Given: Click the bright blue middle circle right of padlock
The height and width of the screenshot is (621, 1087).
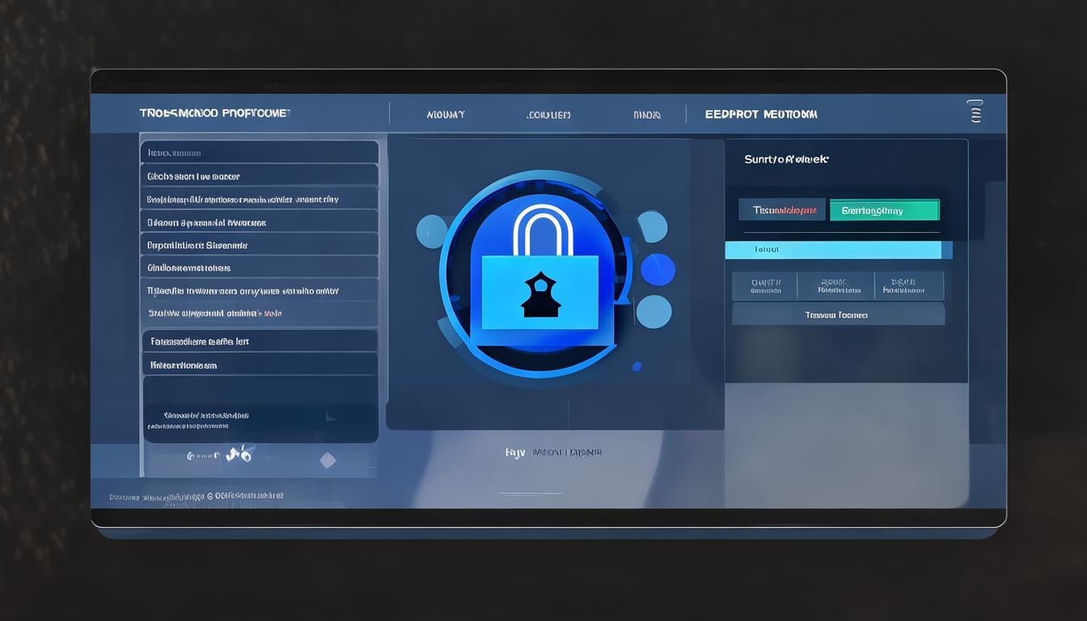Looking at the screenshot, I should tap(658, 269).
